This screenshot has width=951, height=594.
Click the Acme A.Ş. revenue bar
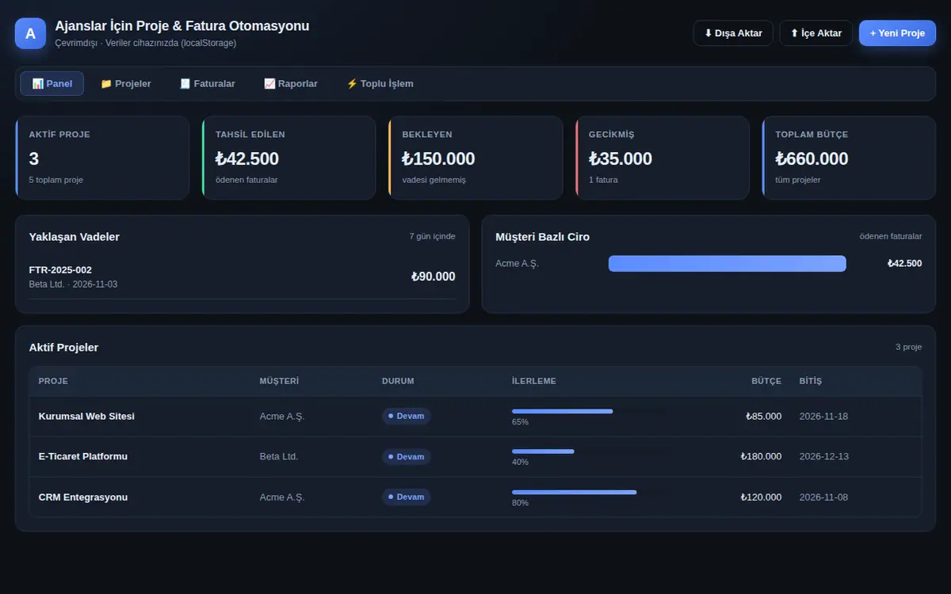[728, 264]
